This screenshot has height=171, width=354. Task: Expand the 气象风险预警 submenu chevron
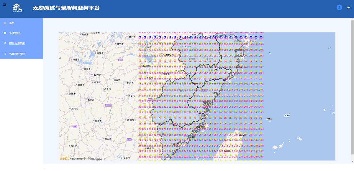39,54
